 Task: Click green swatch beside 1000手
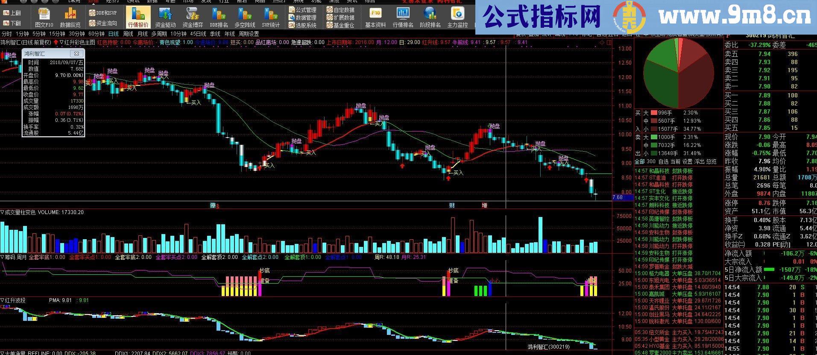tap(654, 137)
